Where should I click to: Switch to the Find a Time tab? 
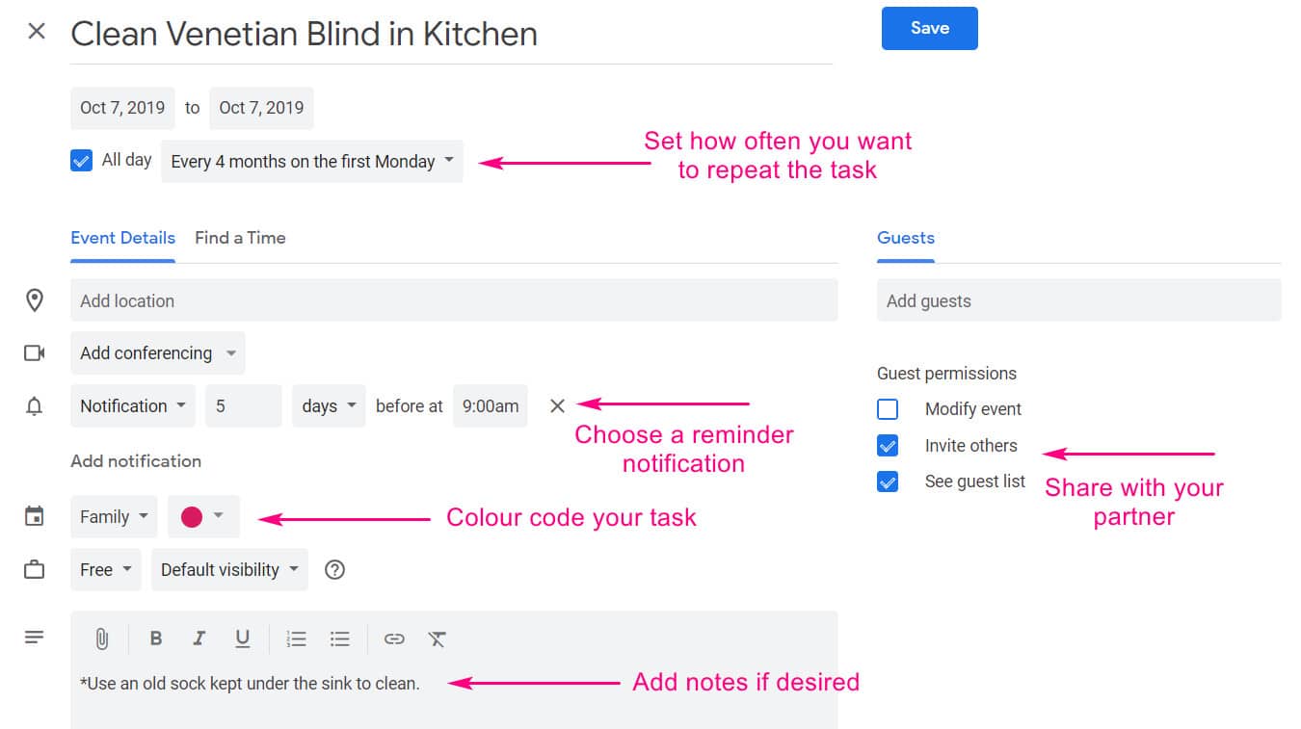[x=239, y=238]
